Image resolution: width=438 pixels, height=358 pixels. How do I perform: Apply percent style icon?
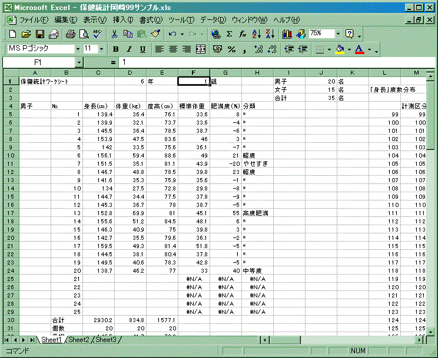click(231, 49)
